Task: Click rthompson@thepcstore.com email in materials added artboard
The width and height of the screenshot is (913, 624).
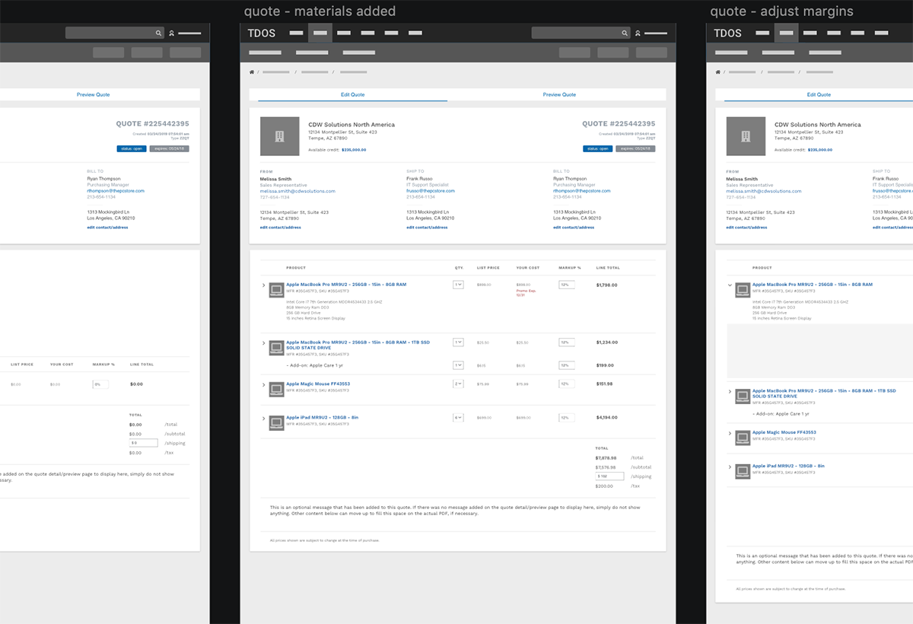Action: [x=582, y=191]
